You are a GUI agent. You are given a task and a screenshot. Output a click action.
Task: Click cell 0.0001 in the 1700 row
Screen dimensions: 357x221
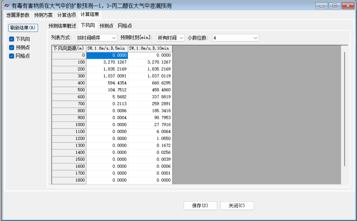(x=150, y=173)
